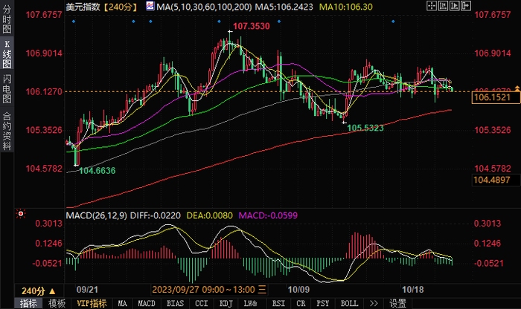Select the K线图 side tab

tap(7, 53)
